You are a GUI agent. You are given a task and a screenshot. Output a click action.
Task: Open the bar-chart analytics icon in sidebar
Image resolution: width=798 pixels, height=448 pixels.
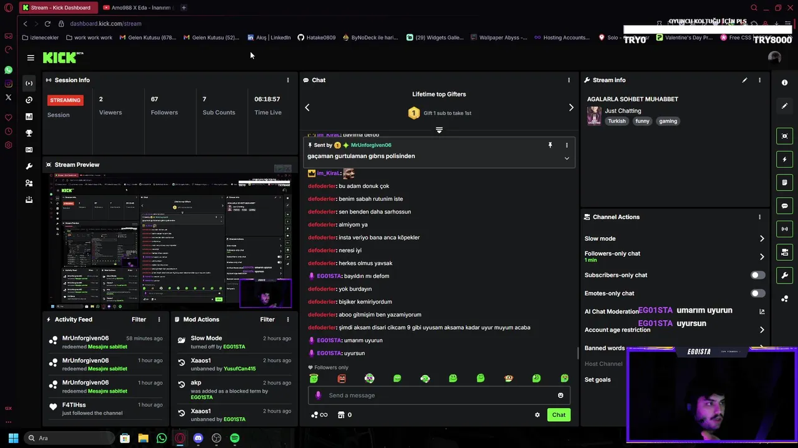[29, 116]
